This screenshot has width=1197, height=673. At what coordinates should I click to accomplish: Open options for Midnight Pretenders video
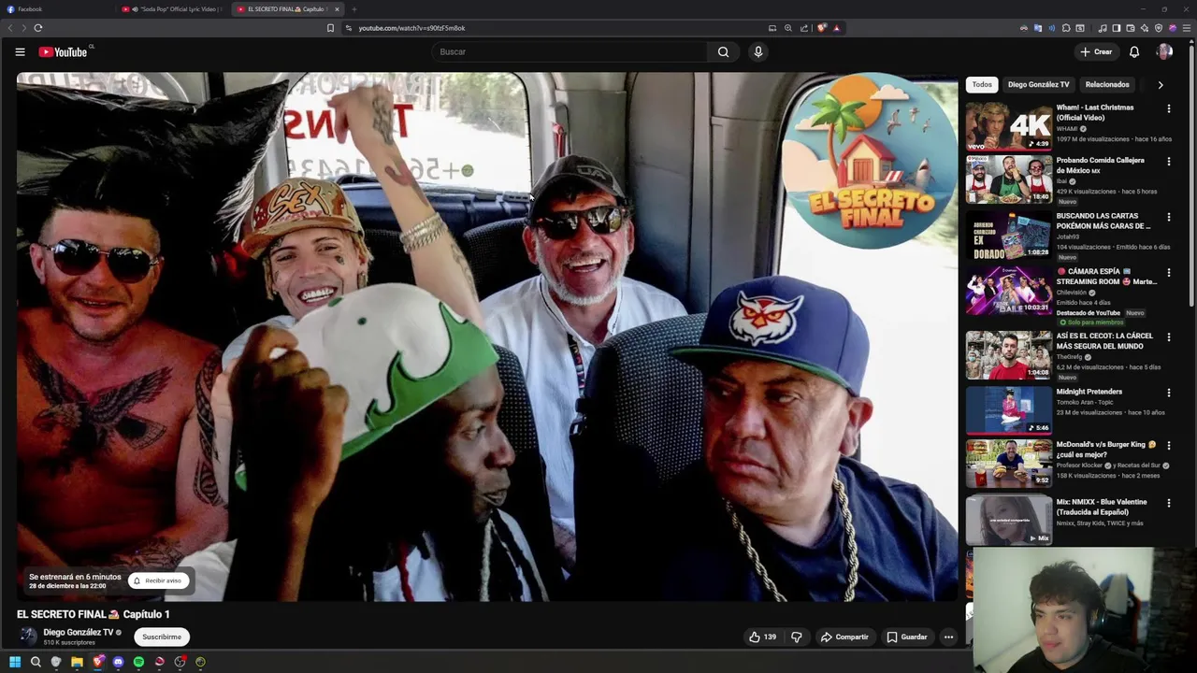pos(1168,394)
